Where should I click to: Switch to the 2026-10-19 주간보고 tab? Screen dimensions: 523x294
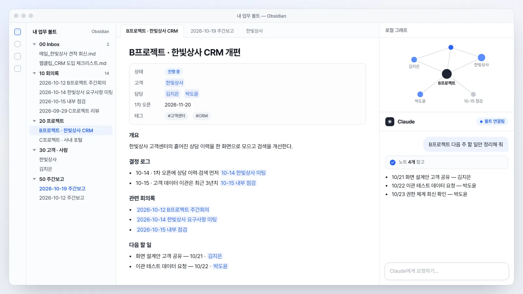212,31
